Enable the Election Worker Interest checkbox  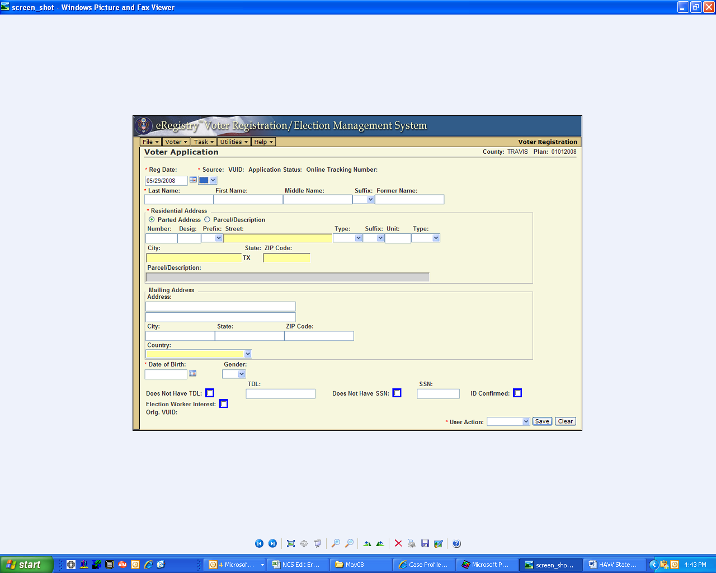coord(224,403)
